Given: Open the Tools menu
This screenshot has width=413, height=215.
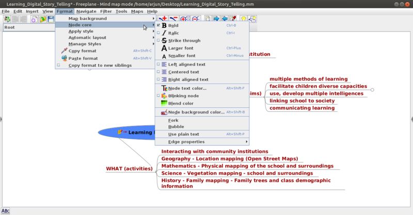Looking at the screenshot, I should 121,11.
